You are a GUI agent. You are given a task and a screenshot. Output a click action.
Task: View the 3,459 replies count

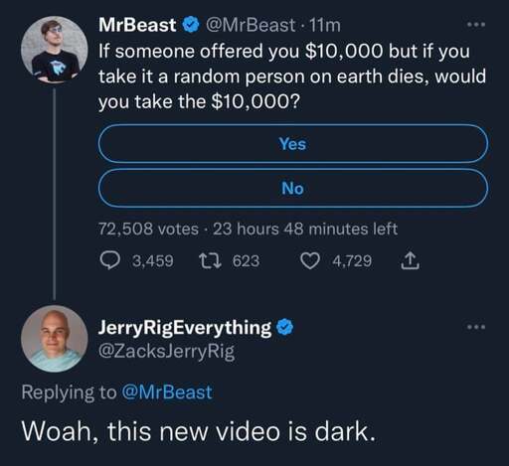[x=153, y=261]
